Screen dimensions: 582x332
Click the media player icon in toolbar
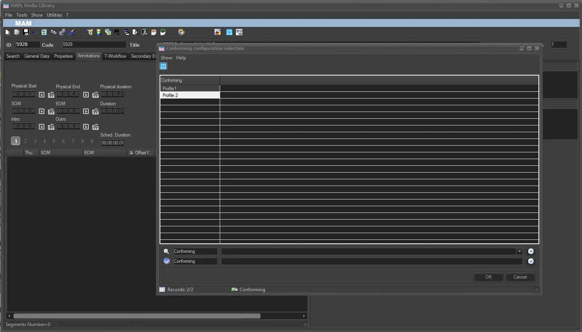(x=181, y=32)
